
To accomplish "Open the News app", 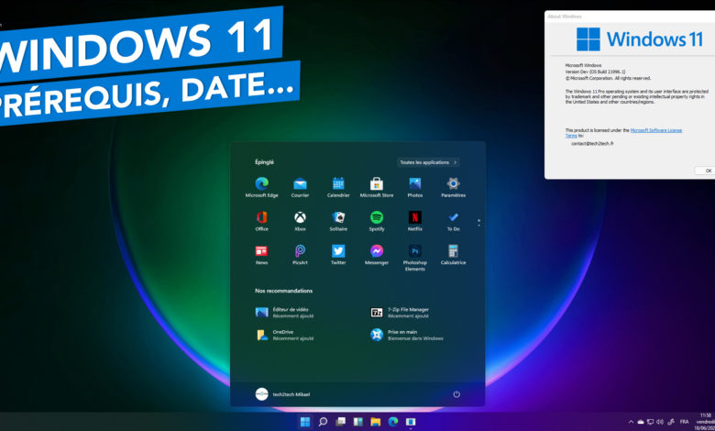I will tap(262, 255).
